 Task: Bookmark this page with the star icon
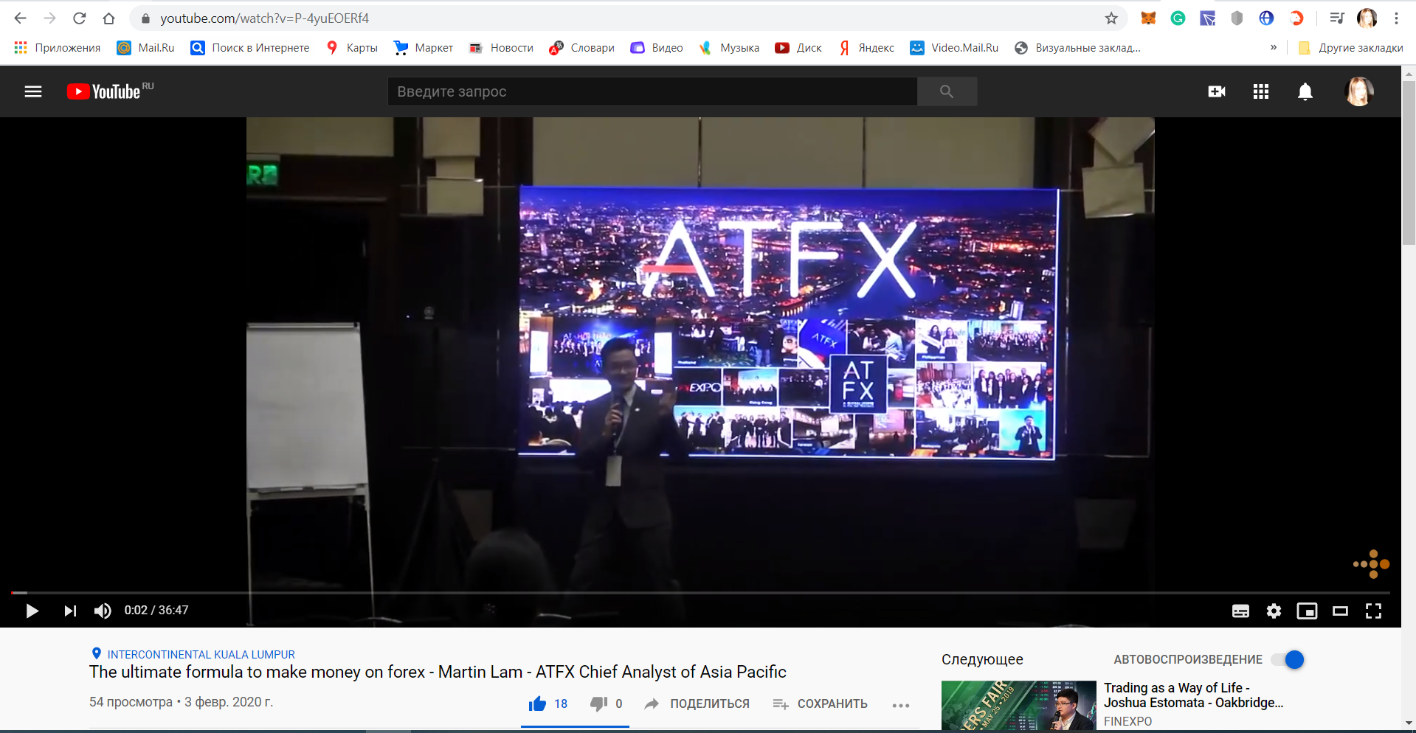(1111, 18)
